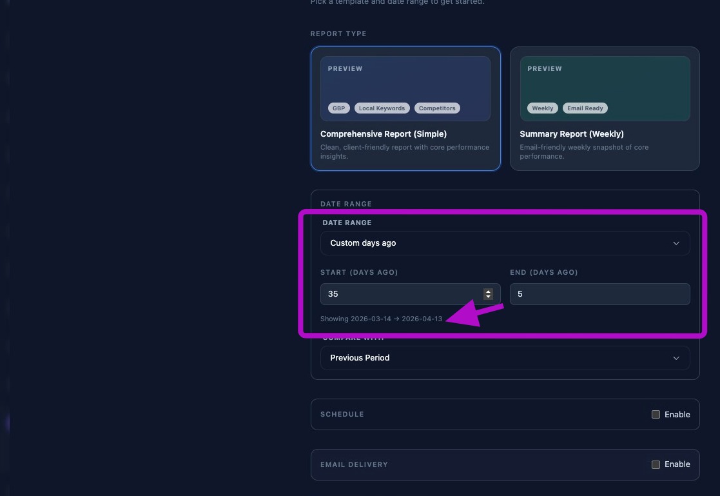Viewport: 720px width, 496px height.
Task: Click the Local Keywords tag
Action: coord(382,108)
